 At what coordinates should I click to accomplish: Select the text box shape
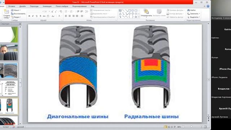[x=120, y=10]
